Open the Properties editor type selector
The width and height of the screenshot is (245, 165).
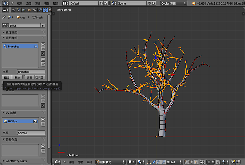(5, 10)
